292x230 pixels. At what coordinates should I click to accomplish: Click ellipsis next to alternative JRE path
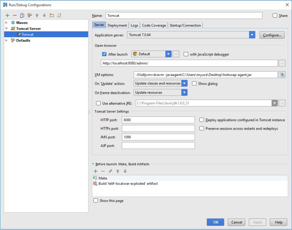point(282,103)
